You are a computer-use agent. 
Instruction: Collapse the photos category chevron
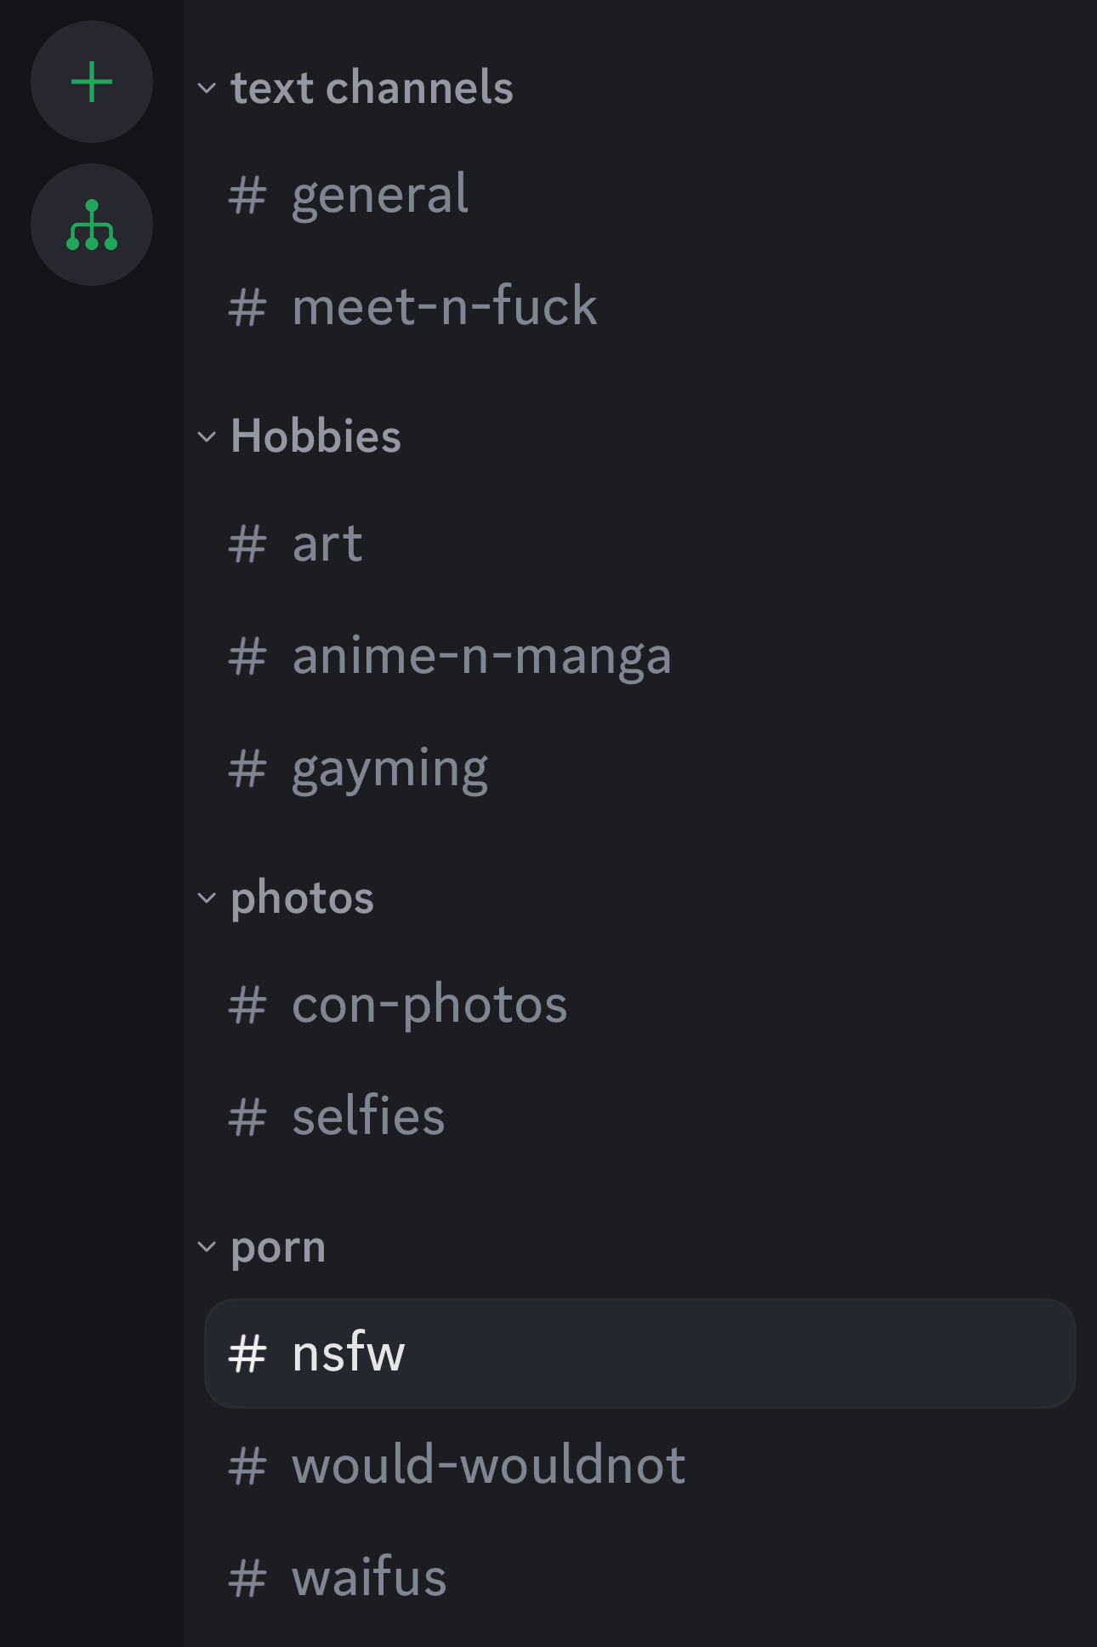(x=207, y=898)
